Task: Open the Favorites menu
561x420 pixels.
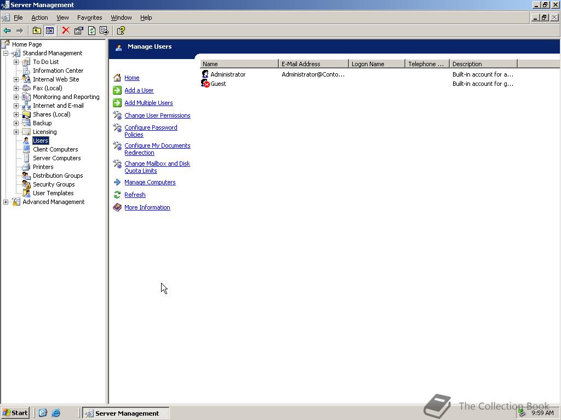Action: point(89,17)
